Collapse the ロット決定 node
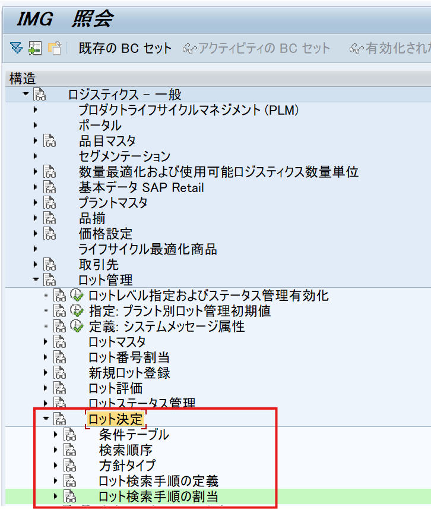Image resolution: width=431 pixels, height=509 pixels. click(x=46, y=419)
